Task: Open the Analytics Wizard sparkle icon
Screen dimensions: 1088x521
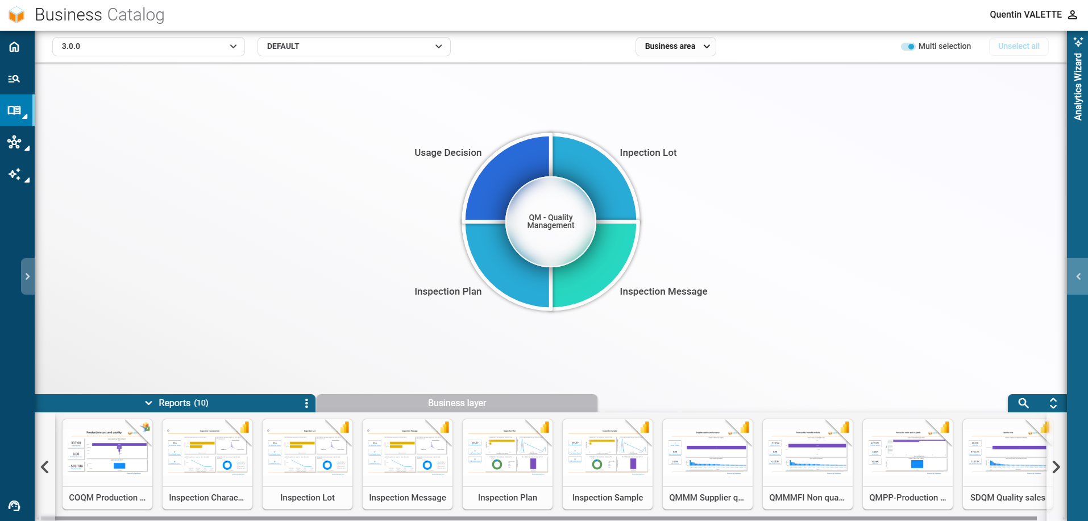Action: point(1078,42)
